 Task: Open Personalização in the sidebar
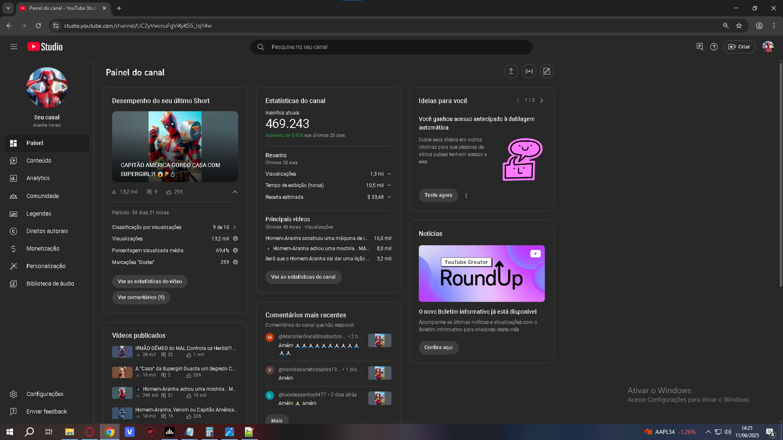point(47,266)
